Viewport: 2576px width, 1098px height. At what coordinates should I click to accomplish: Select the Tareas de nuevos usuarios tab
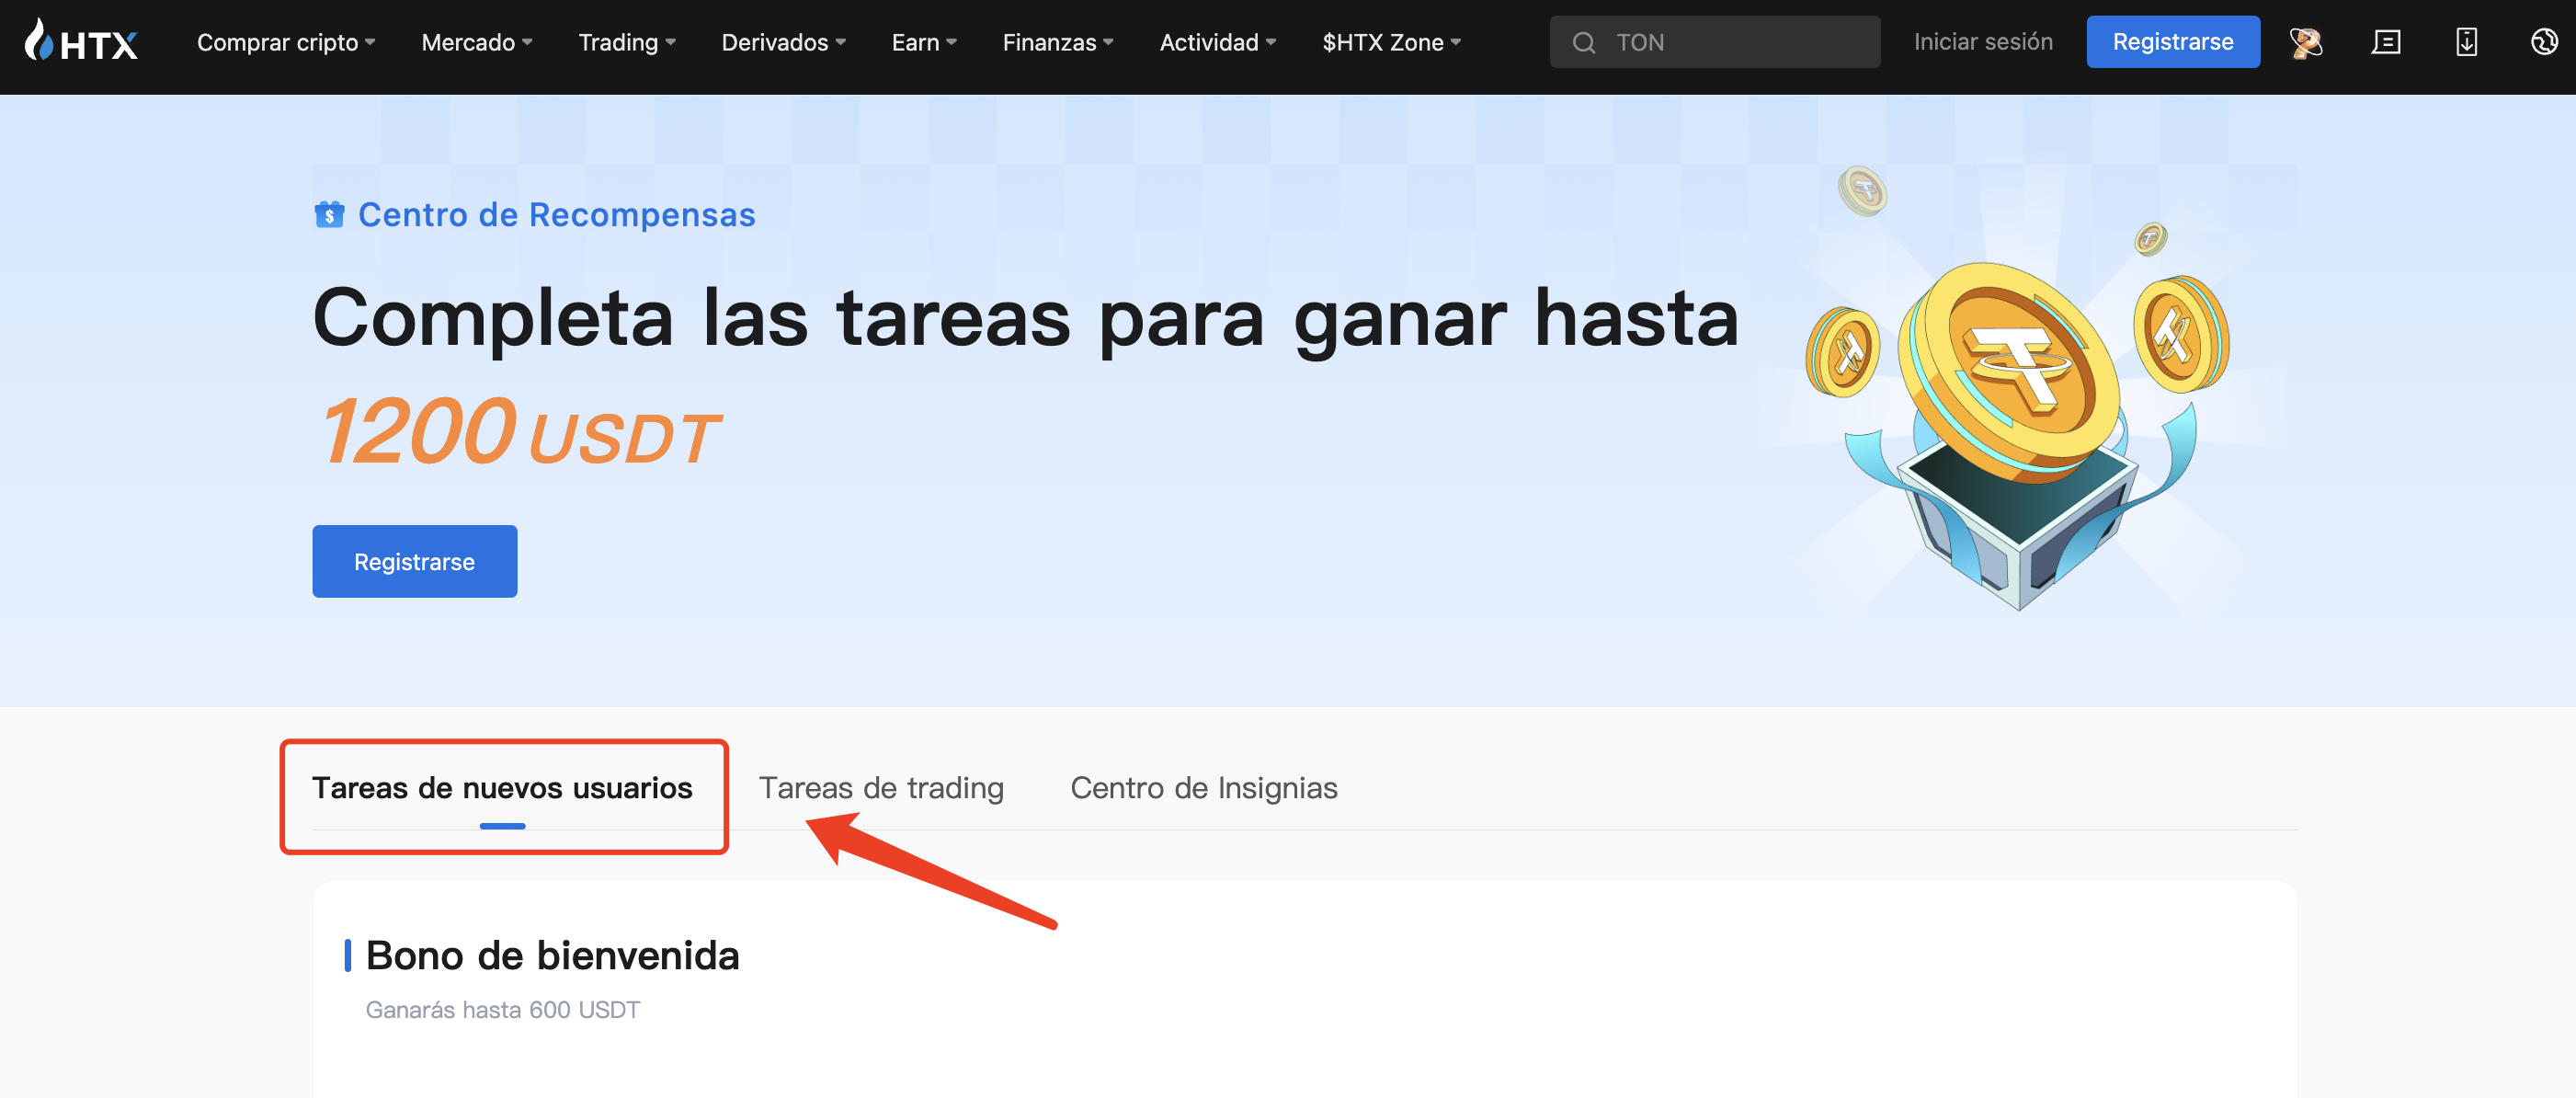coord(502,788)
